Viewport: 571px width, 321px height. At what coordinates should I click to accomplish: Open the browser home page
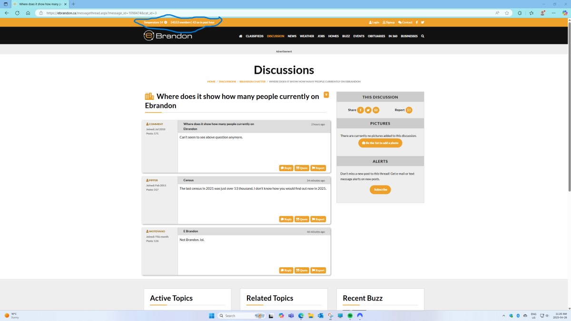tap(28, 13)
